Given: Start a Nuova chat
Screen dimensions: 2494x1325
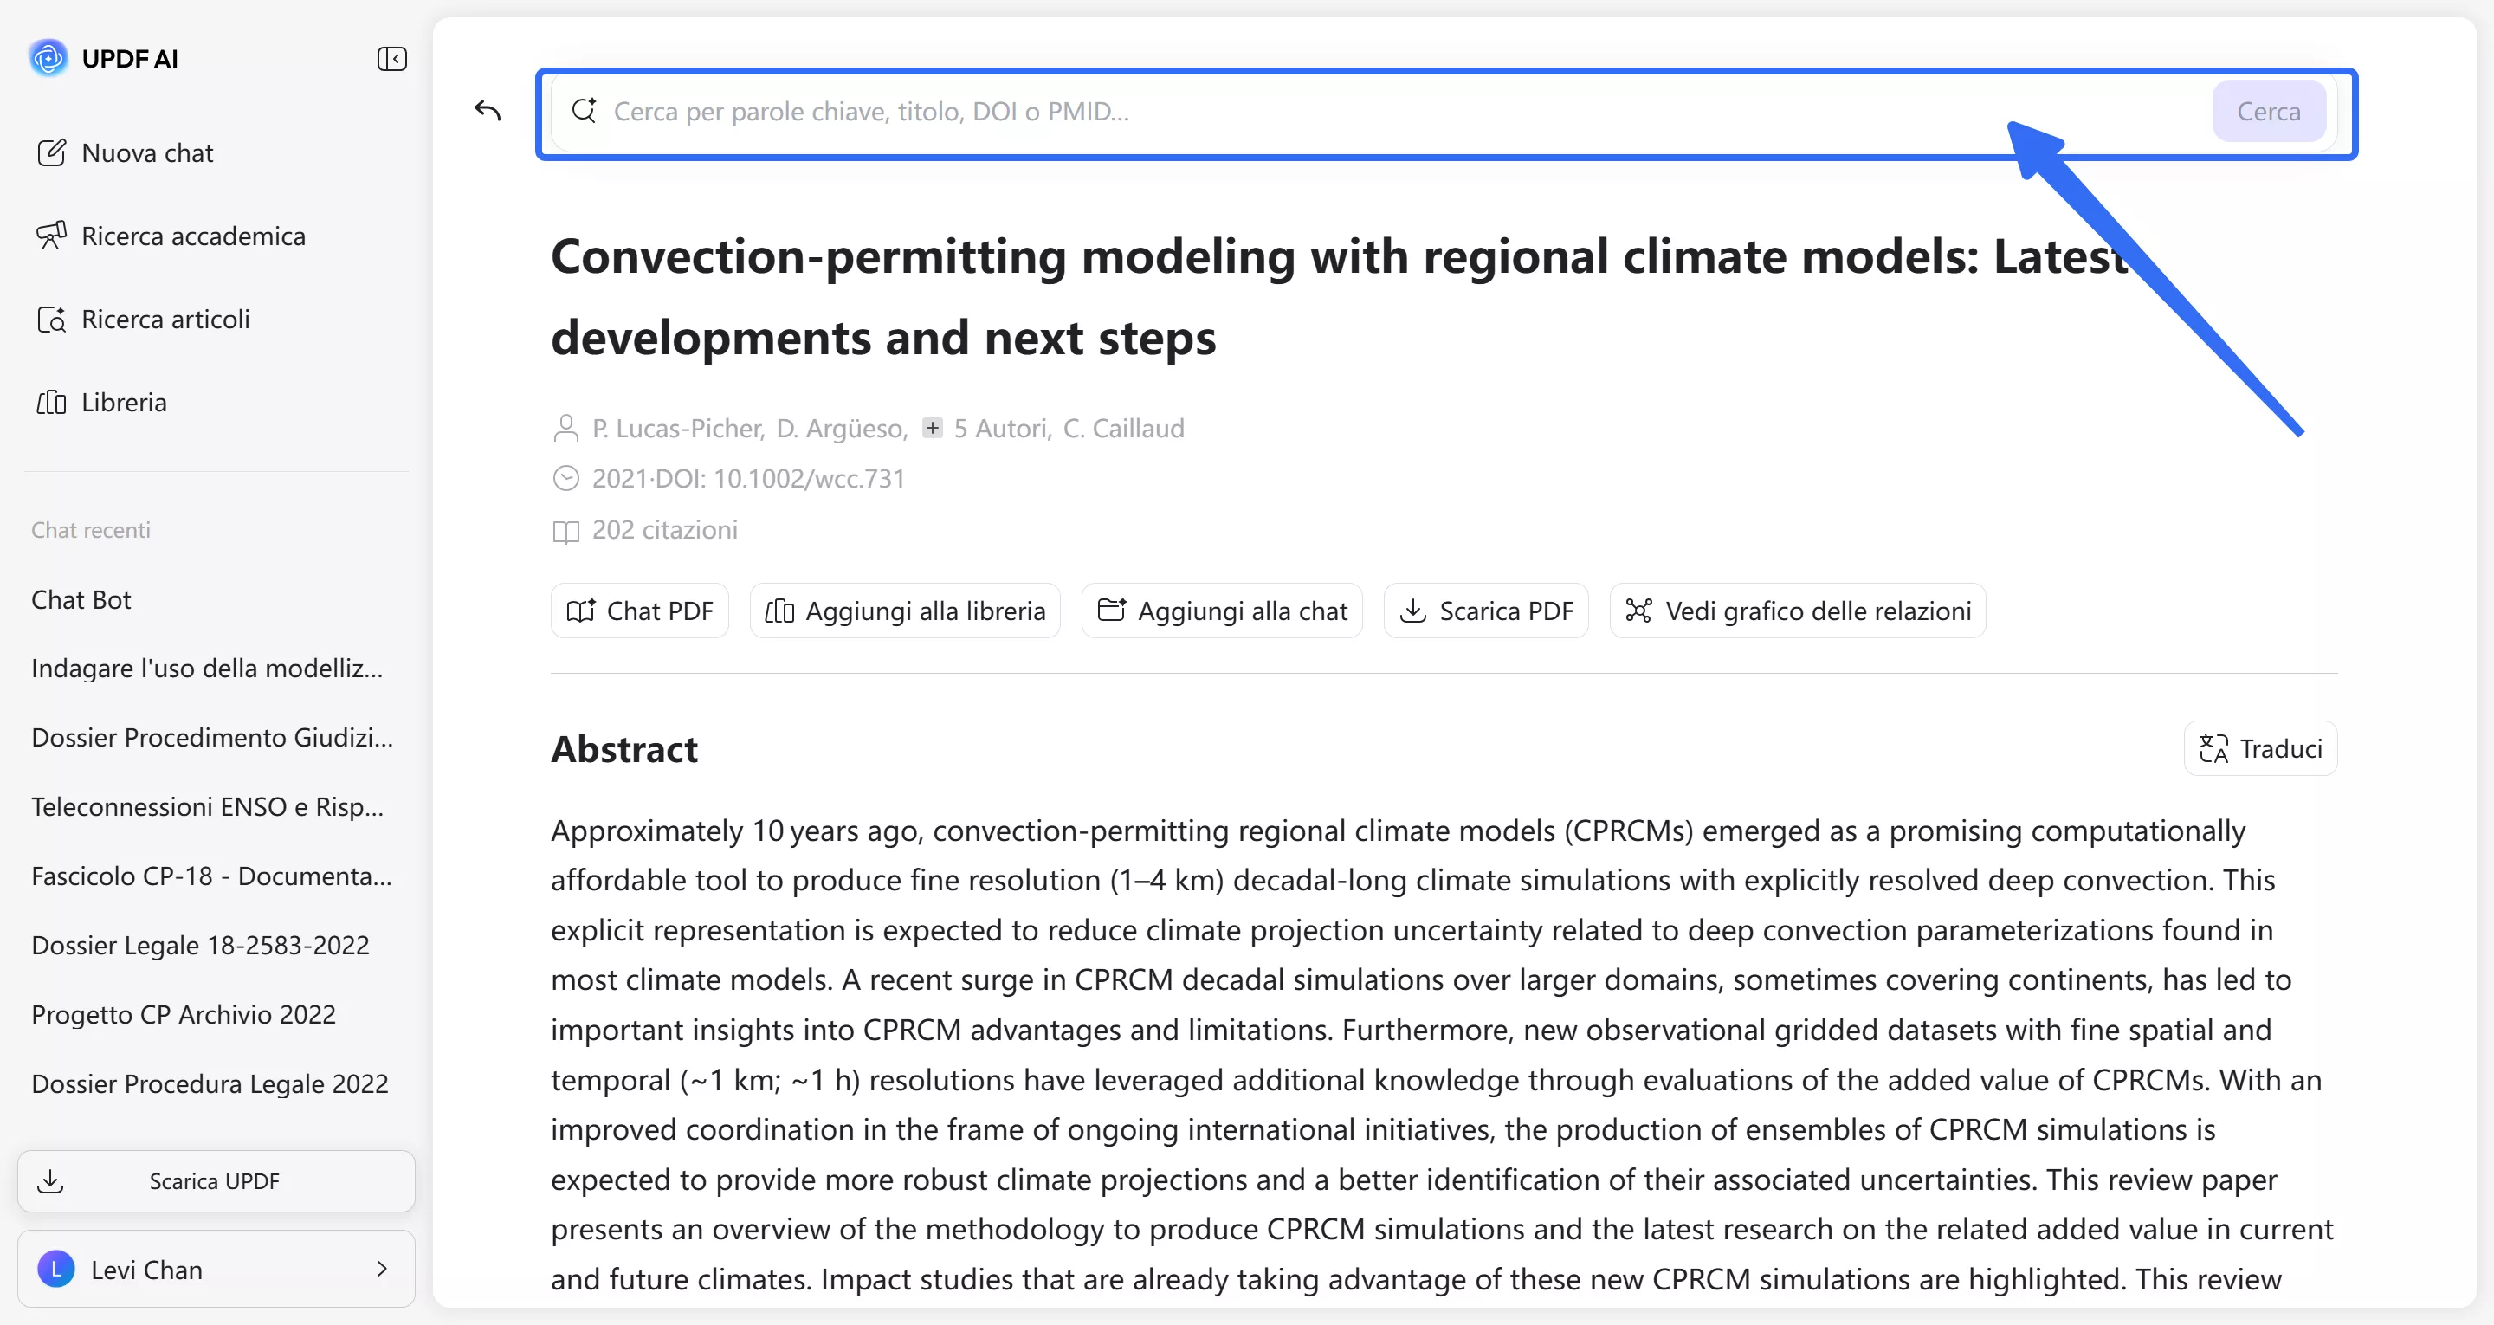Looking at the screenshot, I should 147,153.
